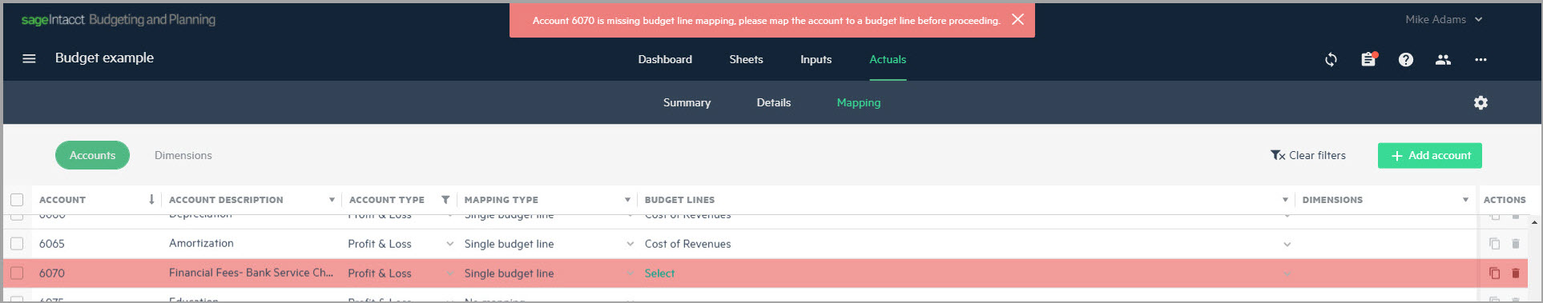Screen dimensions: 1543x303
Task: Dismiss the missing mapping error banner
Action: pos(1017,19)
